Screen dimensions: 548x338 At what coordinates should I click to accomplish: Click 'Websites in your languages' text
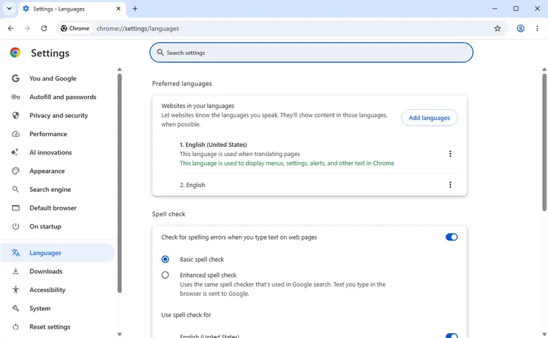pos(197,105)
